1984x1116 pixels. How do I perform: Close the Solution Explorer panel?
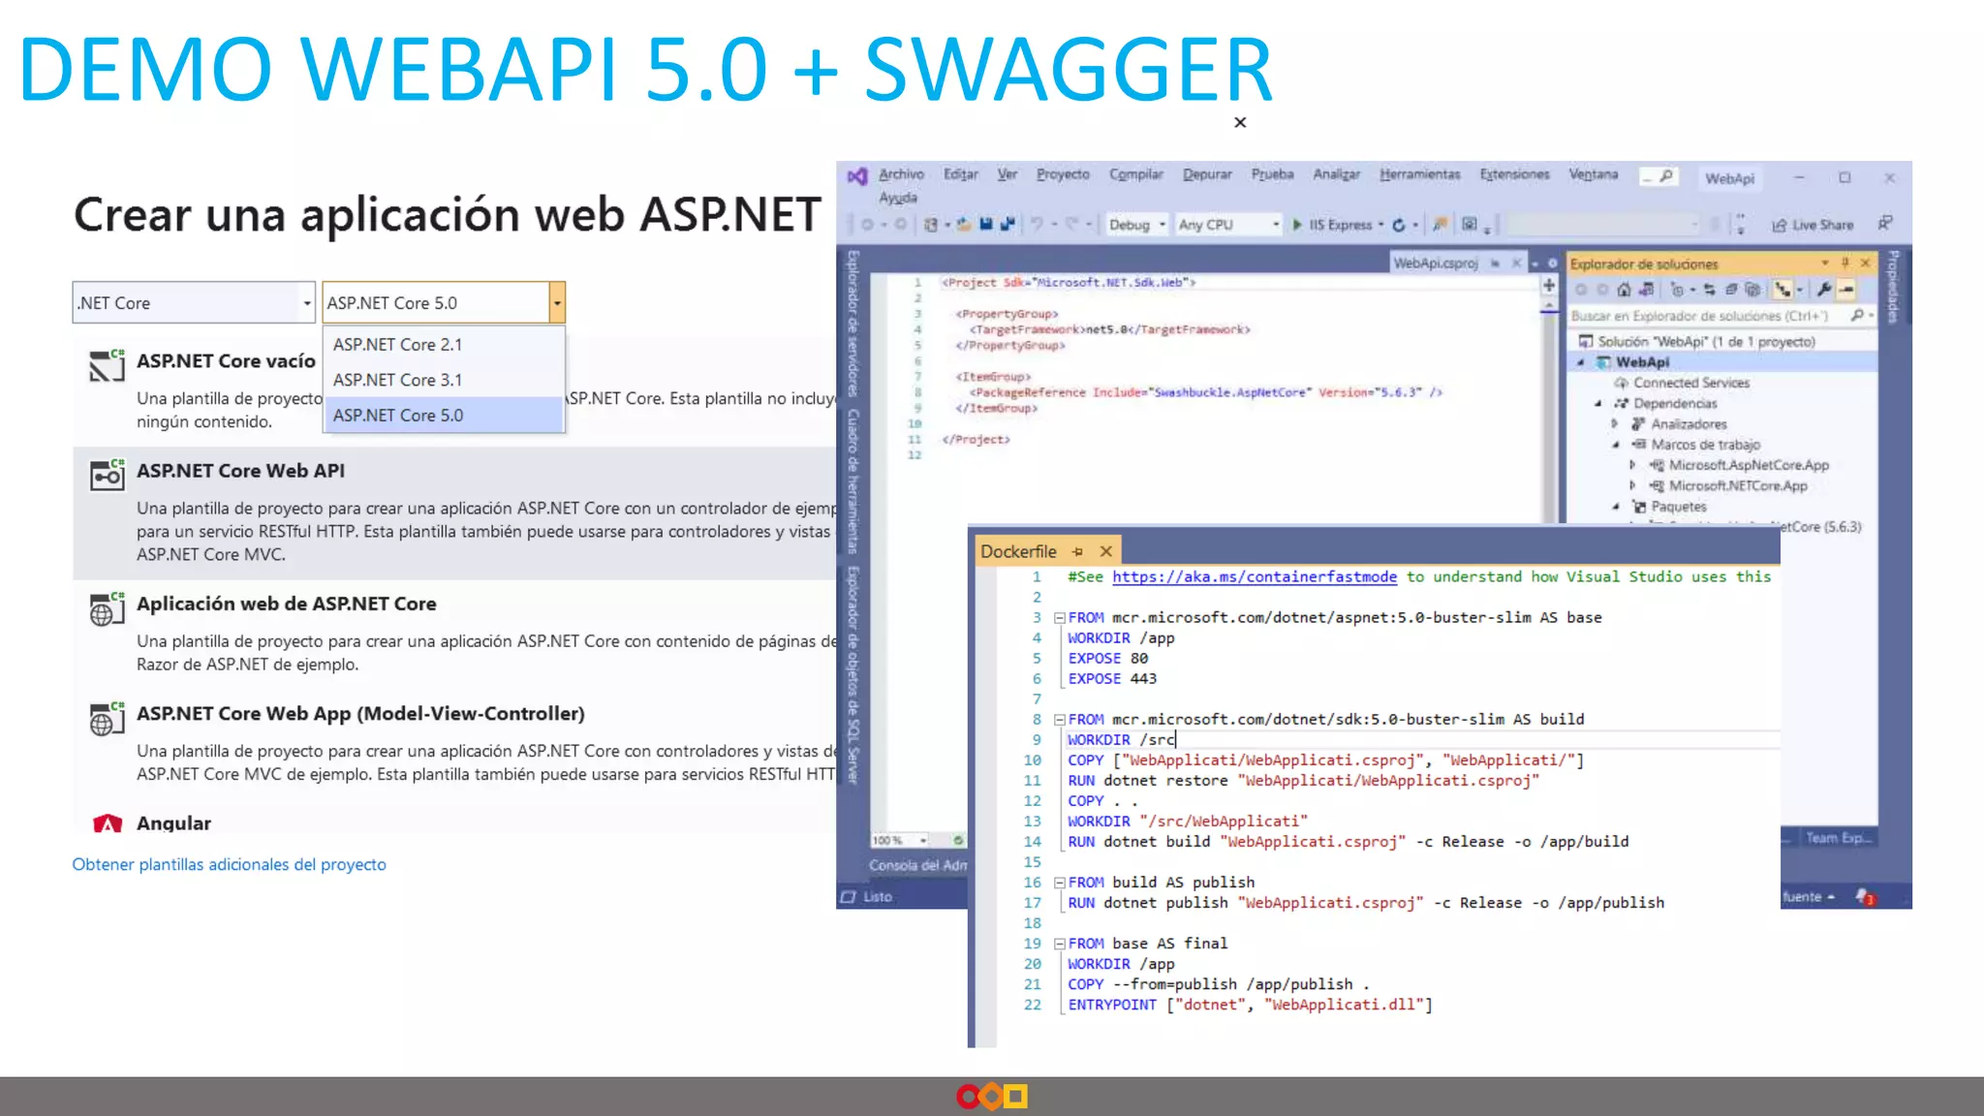(1865, 263)
